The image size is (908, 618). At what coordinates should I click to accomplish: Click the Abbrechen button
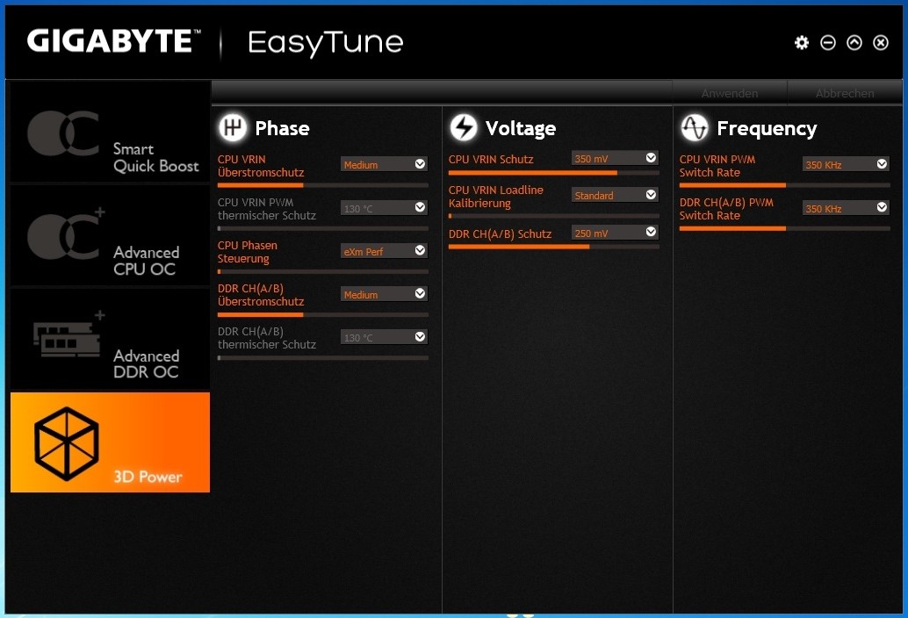[x=845, y=93]
